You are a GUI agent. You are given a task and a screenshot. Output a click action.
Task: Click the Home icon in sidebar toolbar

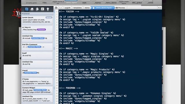pos(32,9)
